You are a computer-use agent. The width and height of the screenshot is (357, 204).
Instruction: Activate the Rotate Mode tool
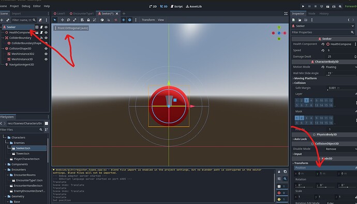[x=68, y=20]
